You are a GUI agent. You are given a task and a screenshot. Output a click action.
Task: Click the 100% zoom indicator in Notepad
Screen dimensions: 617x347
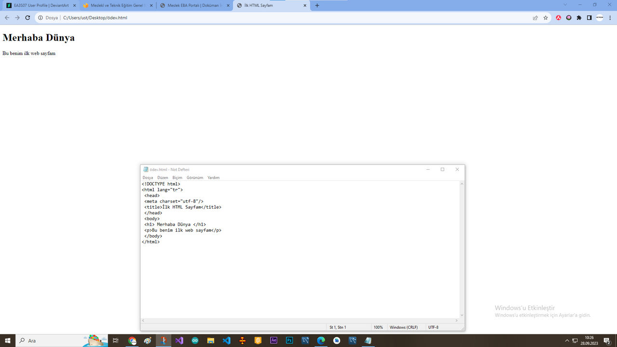point(379,327)
